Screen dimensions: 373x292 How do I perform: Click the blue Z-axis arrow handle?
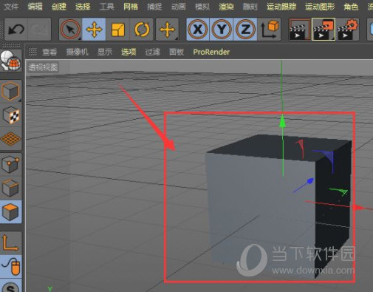[311, 181]
